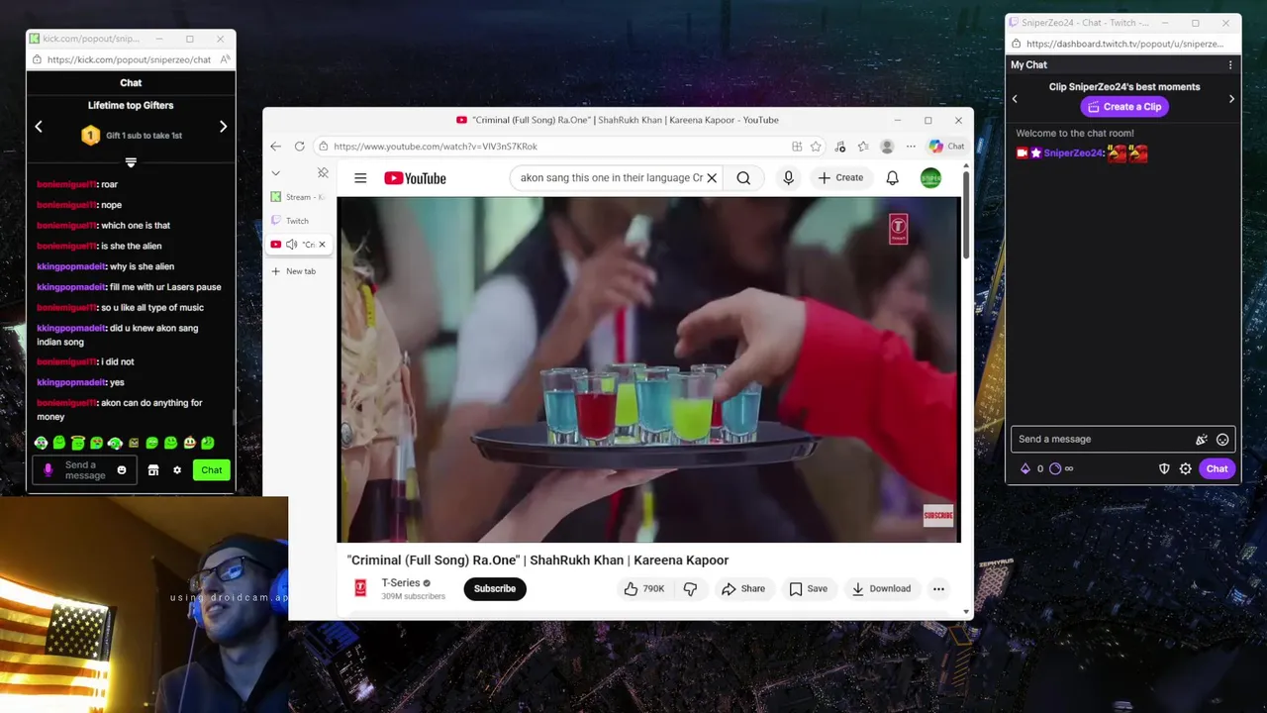Screen dimensions: 1267x713
Task: Click the subscribe watermark on video
Action: 938,515
